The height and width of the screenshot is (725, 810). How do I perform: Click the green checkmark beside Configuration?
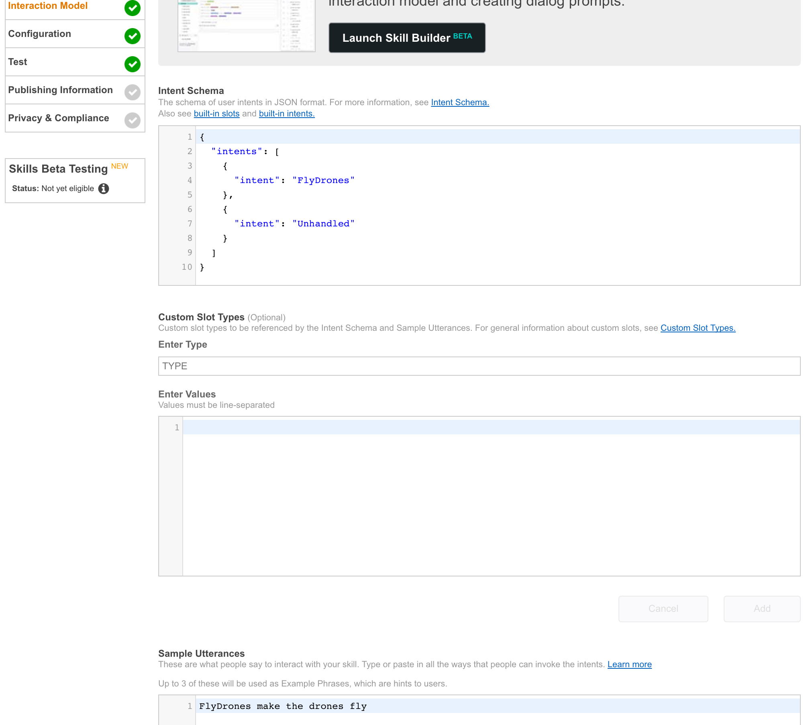point(132,36)
